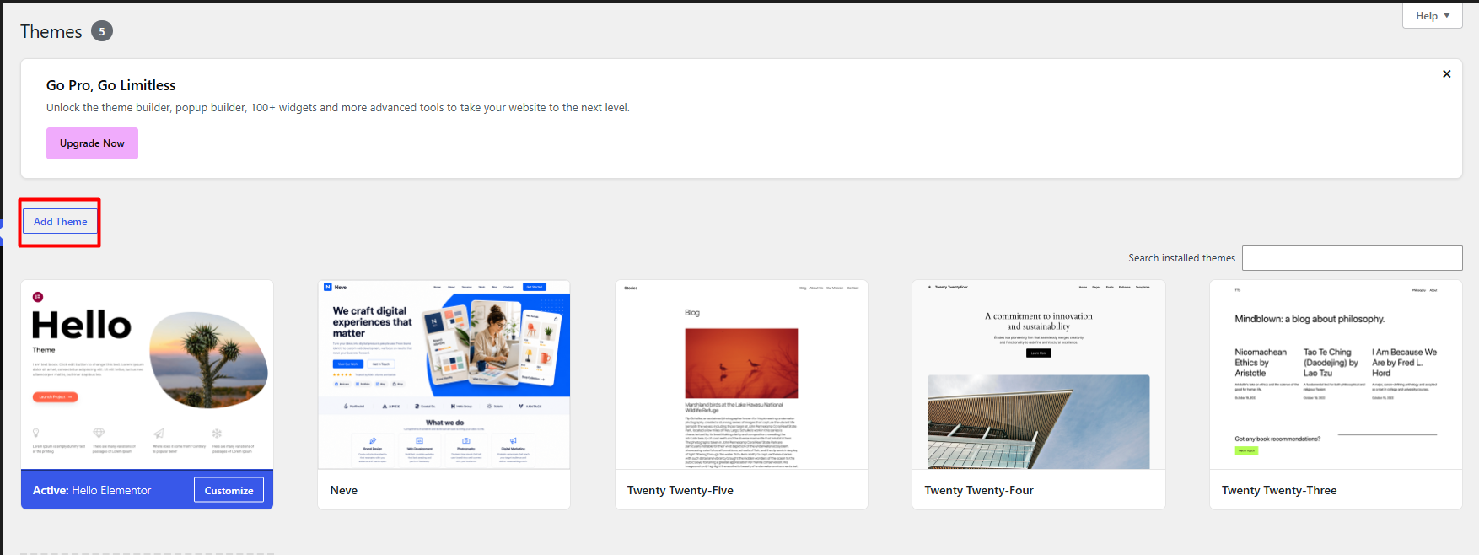The image size is (1479, 555).
Task: Click the Elementor logo icon on Hello thumbnail
Action: (37, 297)
